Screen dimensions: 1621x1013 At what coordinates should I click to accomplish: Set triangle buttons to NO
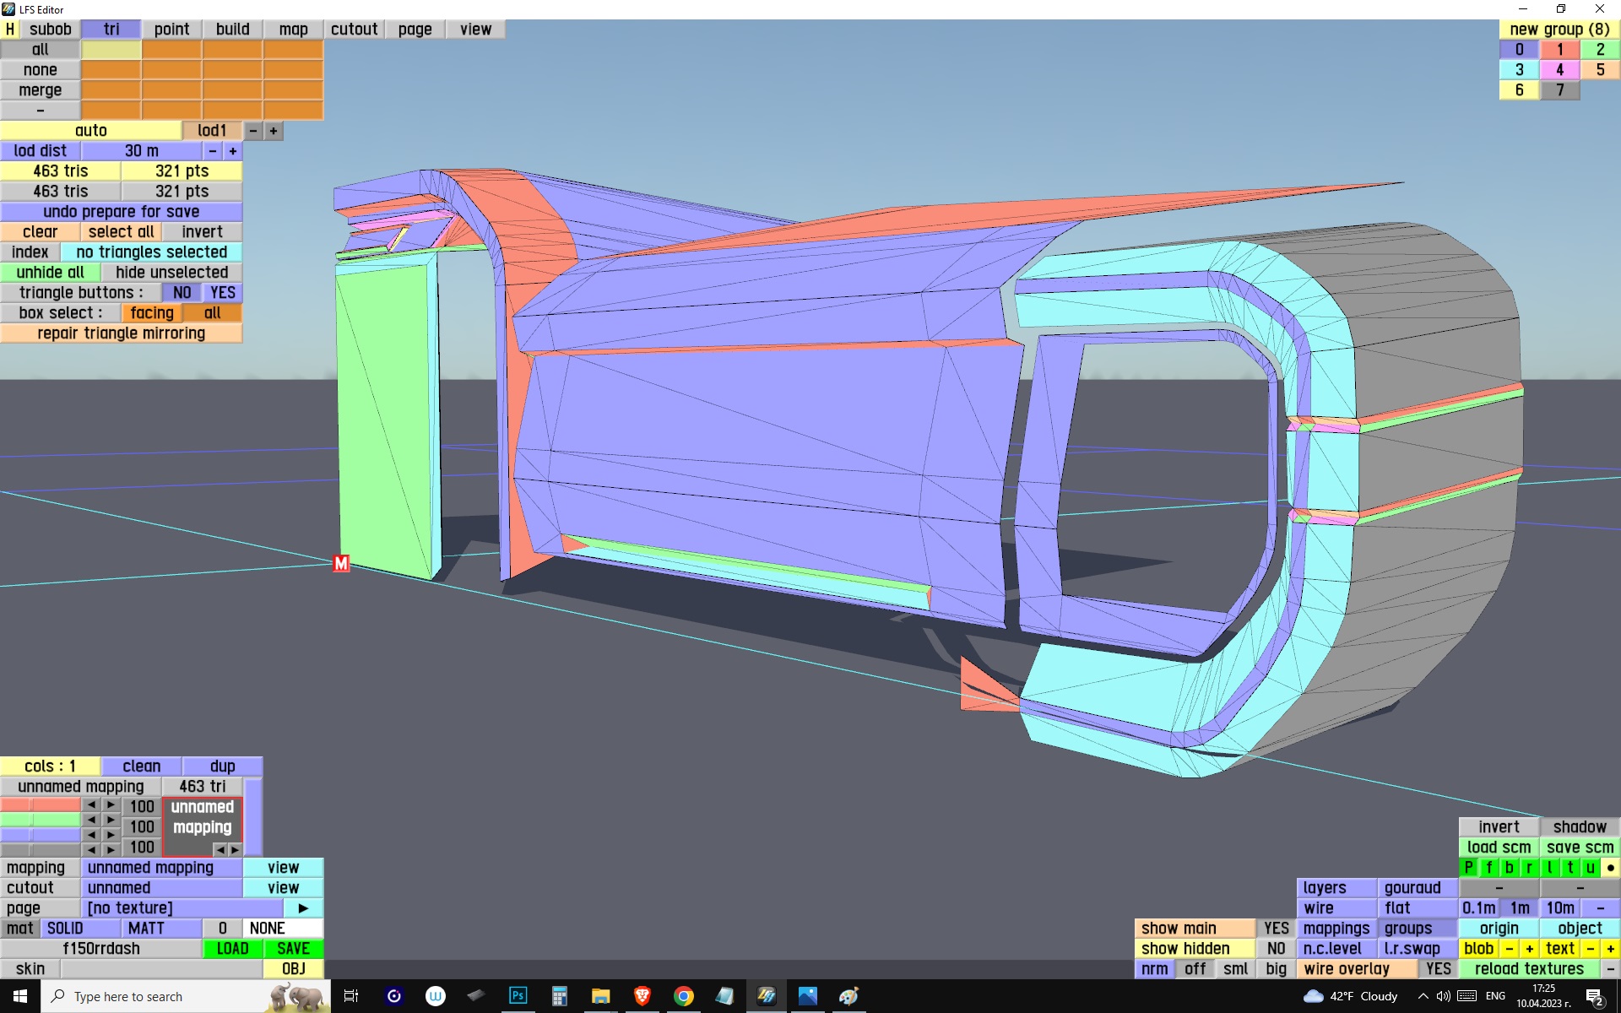(x=182, y=293)
